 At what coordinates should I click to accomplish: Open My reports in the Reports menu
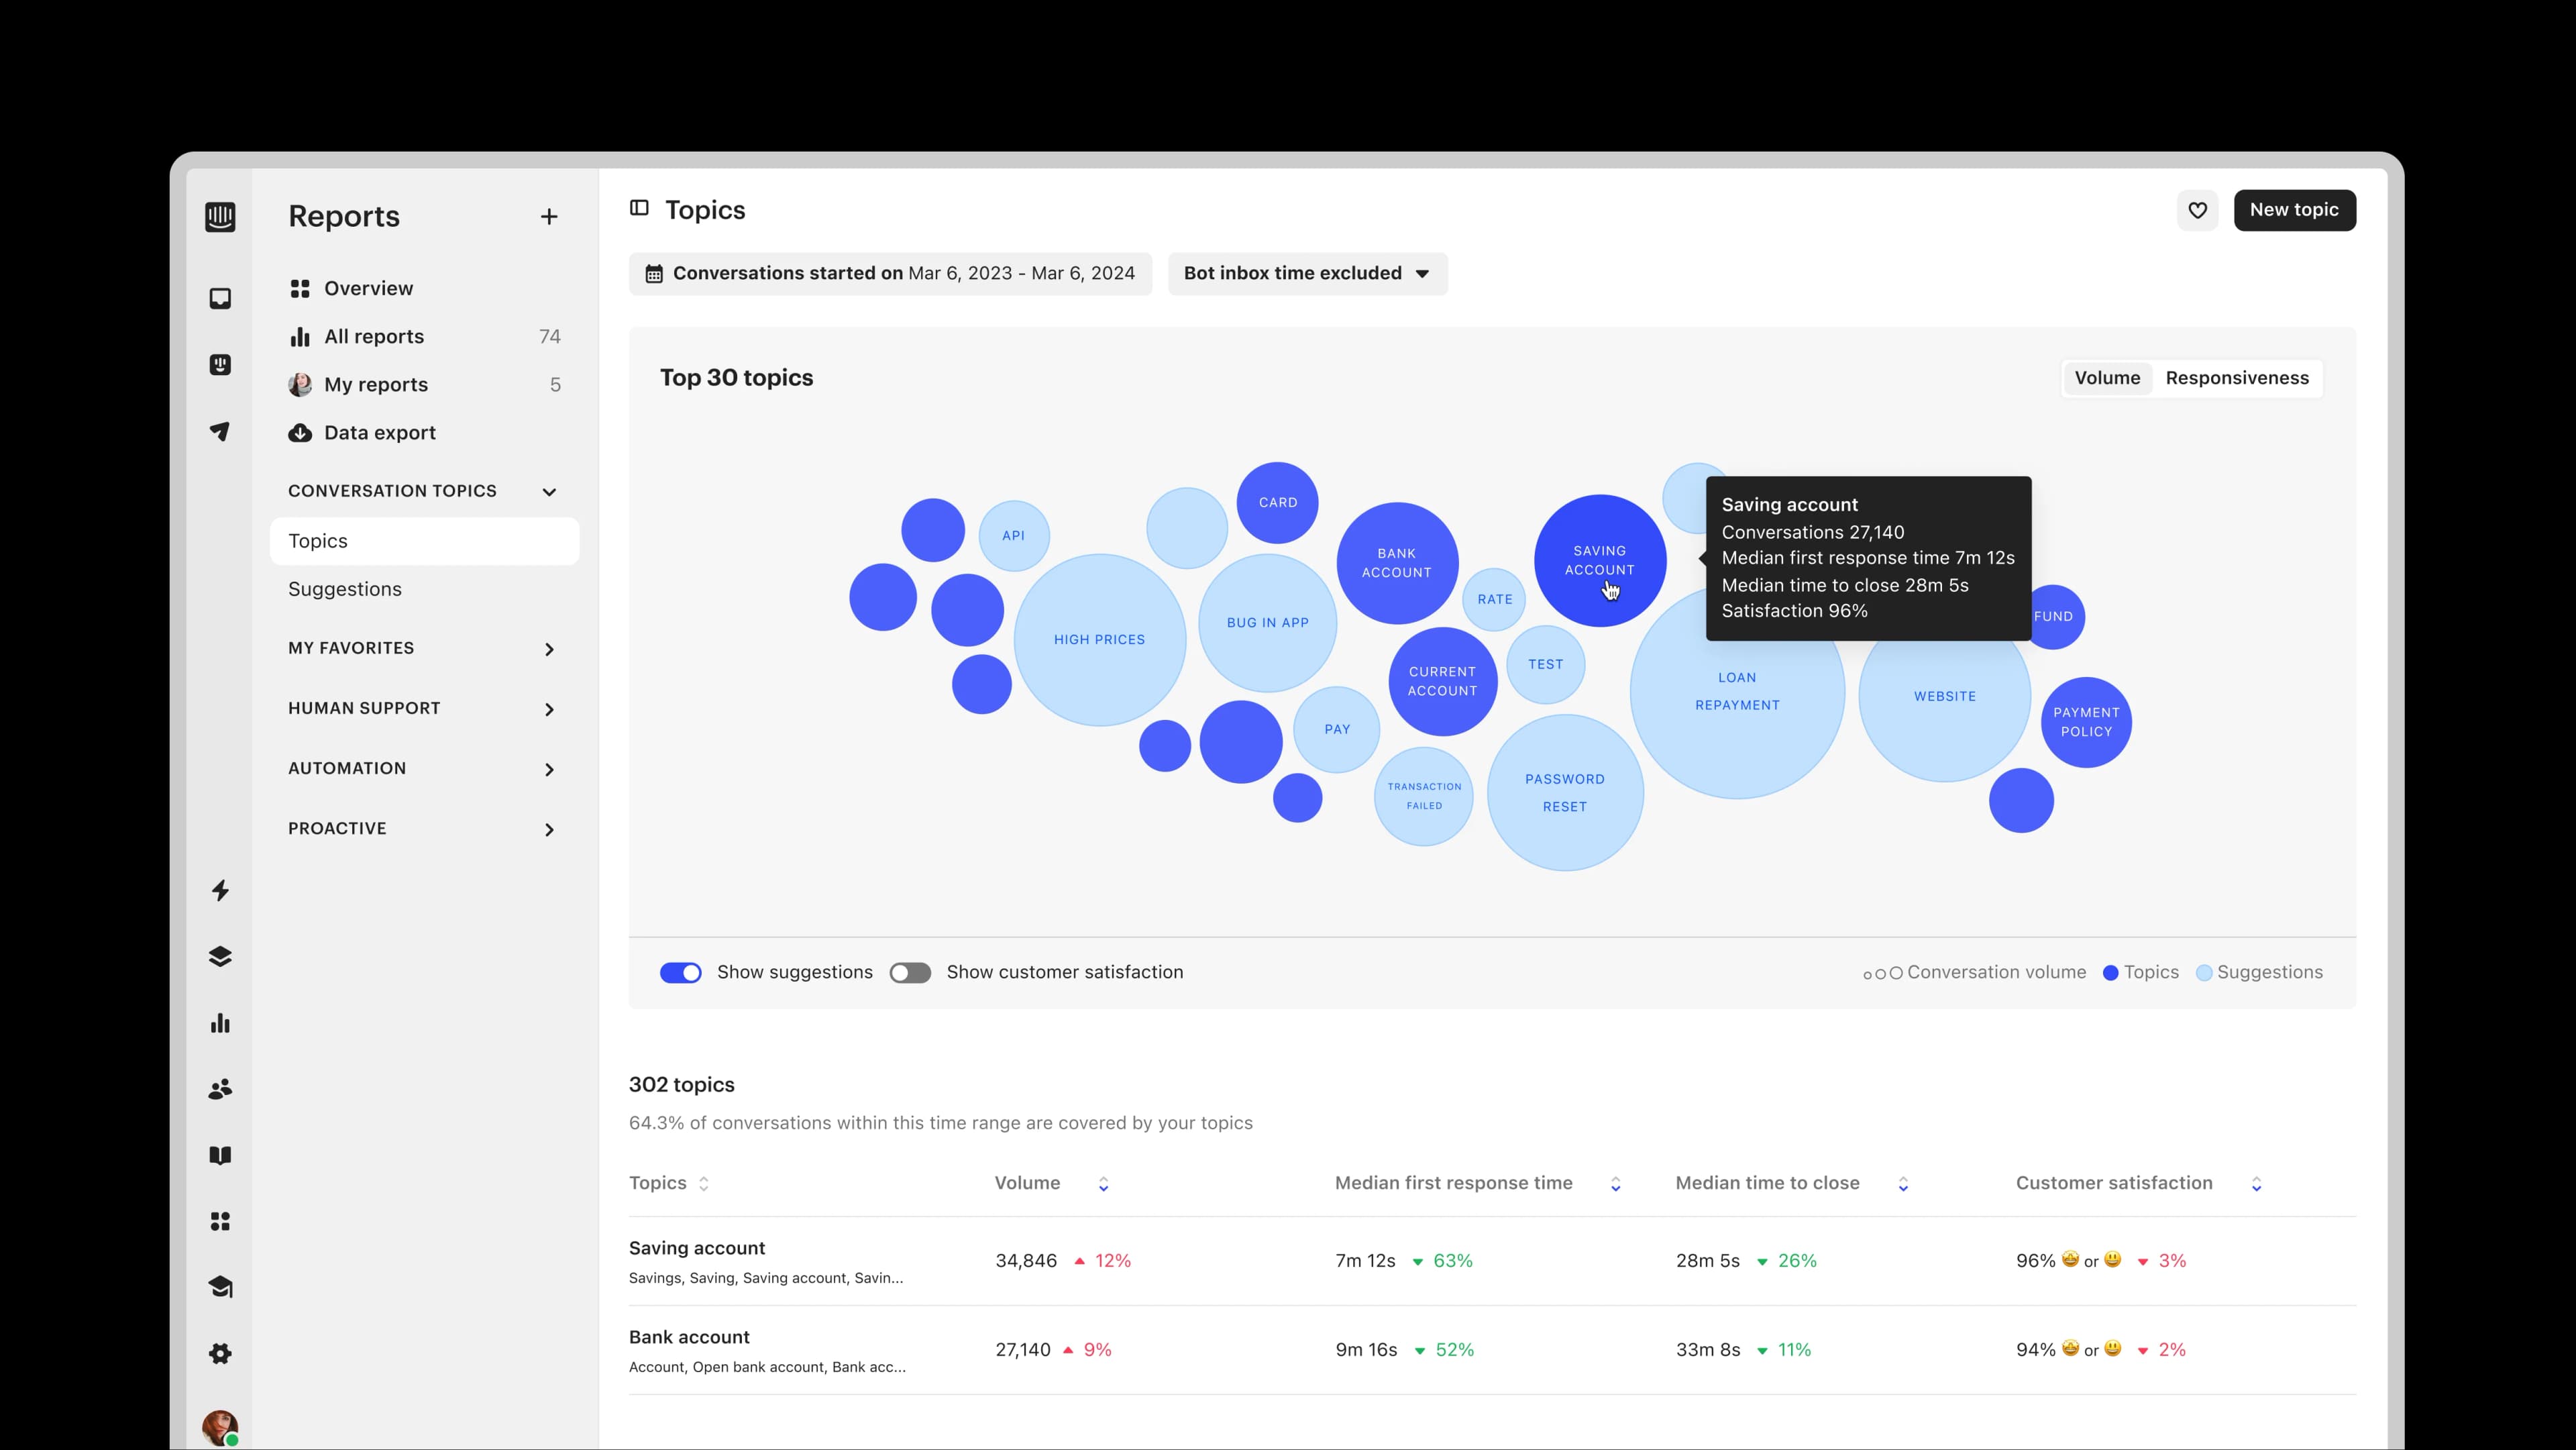[x=375, y=384]
